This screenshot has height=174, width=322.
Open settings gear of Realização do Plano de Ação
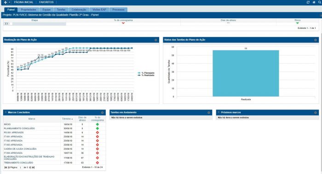pyautogui.click(x=155, y=40)
